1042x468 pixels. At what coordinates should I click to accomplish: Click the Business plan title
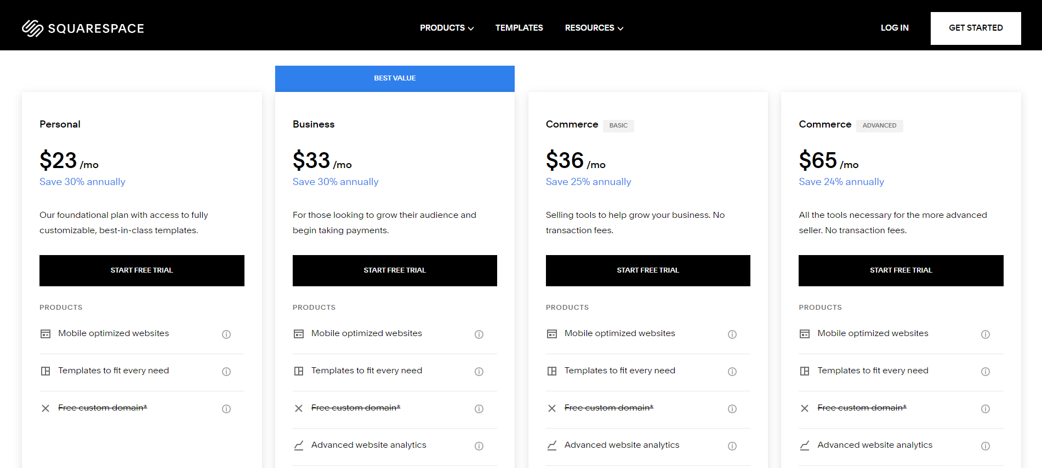pos(314,124)
